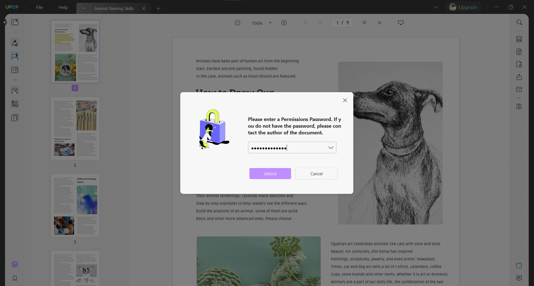Screen dimensions: 534x286
Task: Toggle password visibility eye icon
Action: 331,148
